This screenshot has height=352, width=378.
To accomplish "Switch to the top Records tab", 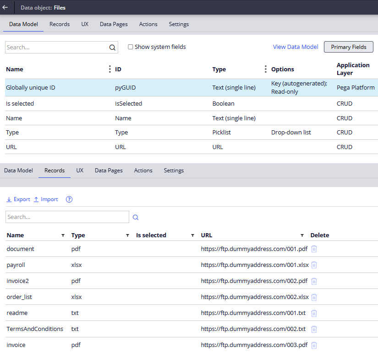I will click(x=60, y=24).
